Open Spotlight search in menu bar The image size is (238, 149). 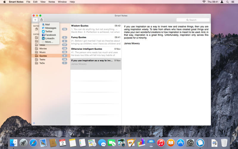pos(227,2)
